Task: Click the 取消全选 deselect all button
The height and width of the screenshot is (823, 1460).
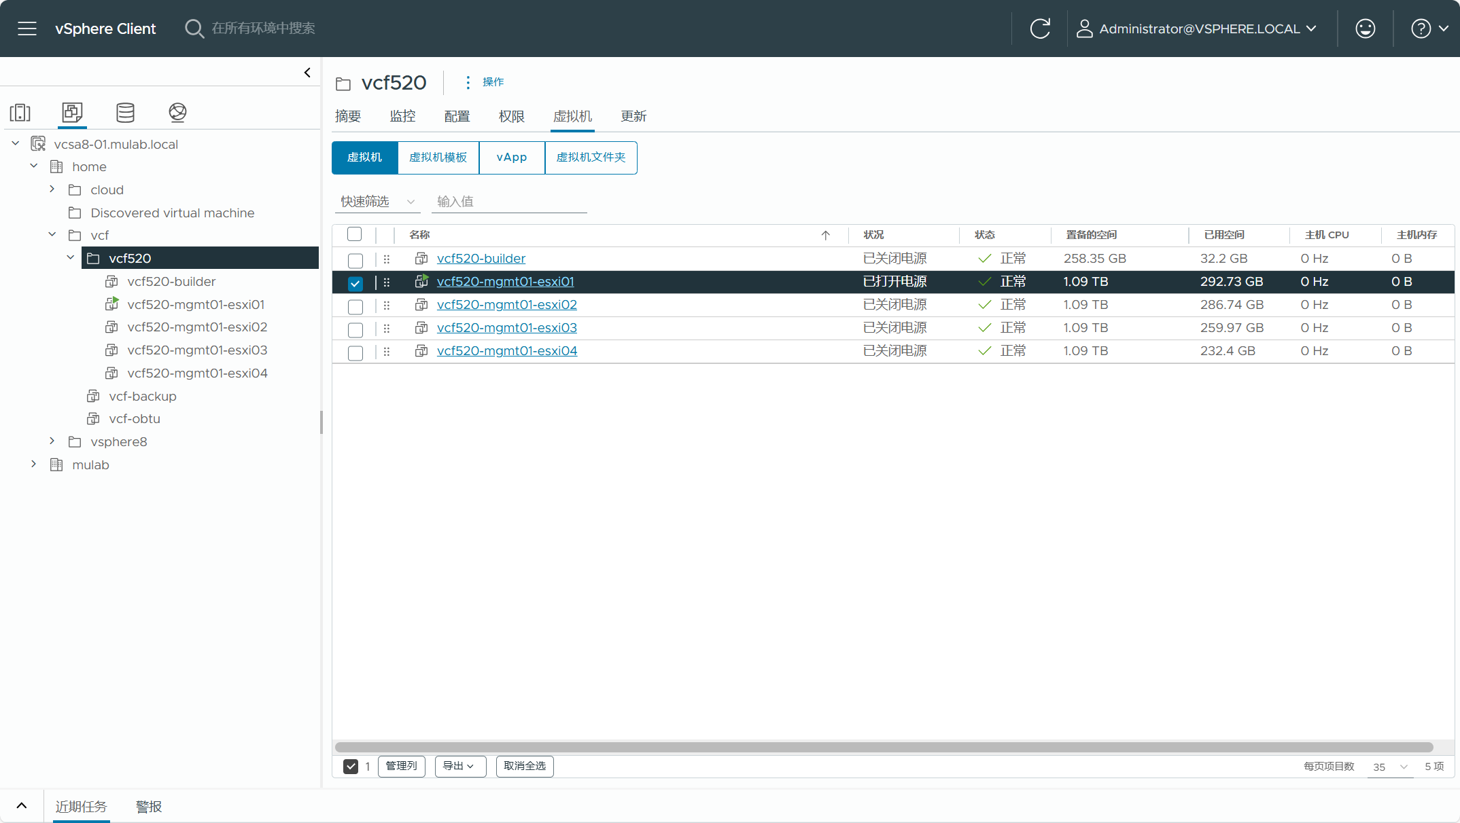Action: [x=525, y=766]
